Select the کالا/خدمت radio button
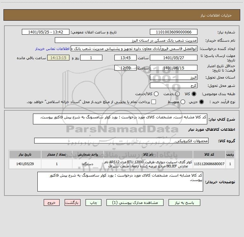The width and height of the screenshot is (244, 237). coord(156,94)
